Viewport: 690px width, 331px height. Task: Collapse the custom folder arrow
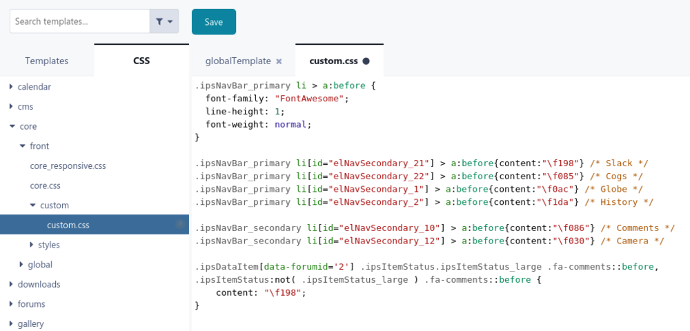32,205
